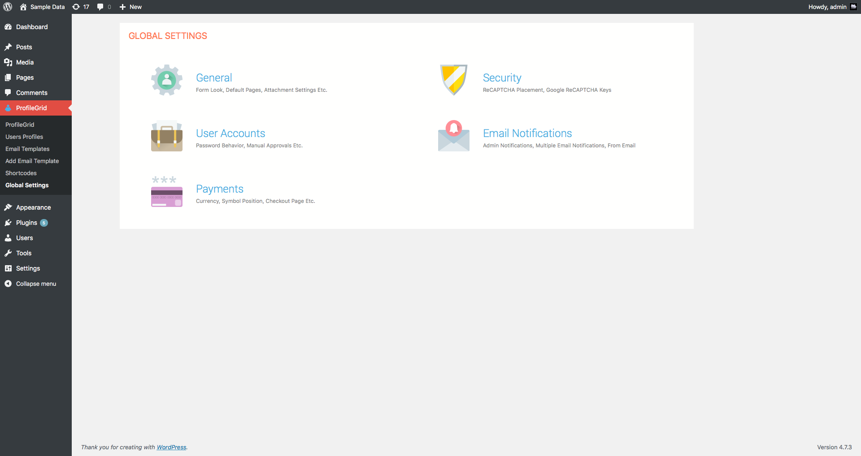Open the Howdy, admin account menu
This screenshot has width=861, height=456.
(832, 7)
